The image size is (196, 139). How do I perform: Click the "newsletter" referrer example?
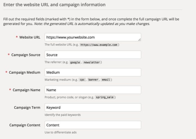(x=91, y=62)
